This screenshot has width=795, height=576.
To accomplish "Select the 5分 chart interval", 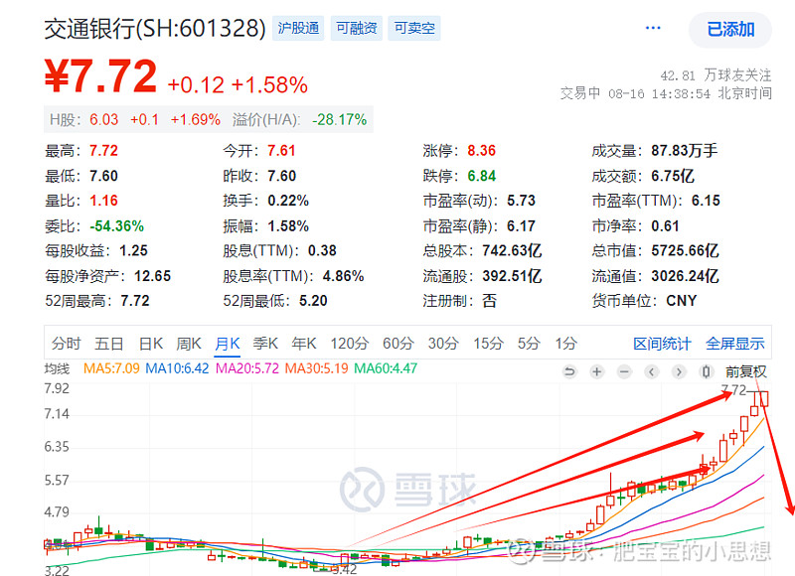I will point(529,344).
